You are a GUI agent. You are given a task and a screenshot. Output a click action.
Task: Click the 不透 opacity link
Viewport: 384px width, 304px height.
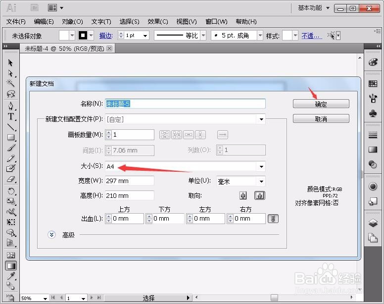point(312,36)
